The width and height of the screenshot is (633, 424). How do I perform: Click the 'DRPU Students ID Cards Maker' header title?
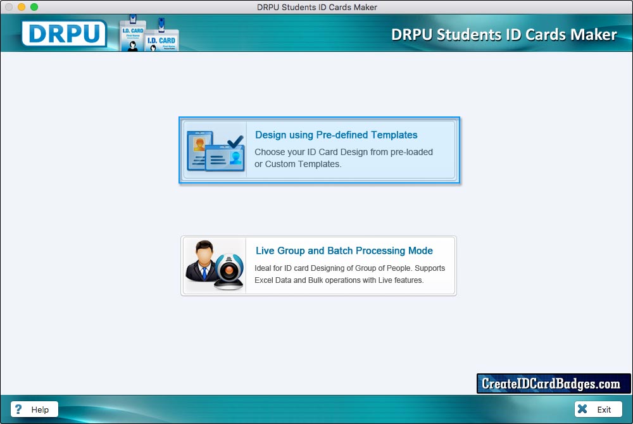(x=504, y=35)
